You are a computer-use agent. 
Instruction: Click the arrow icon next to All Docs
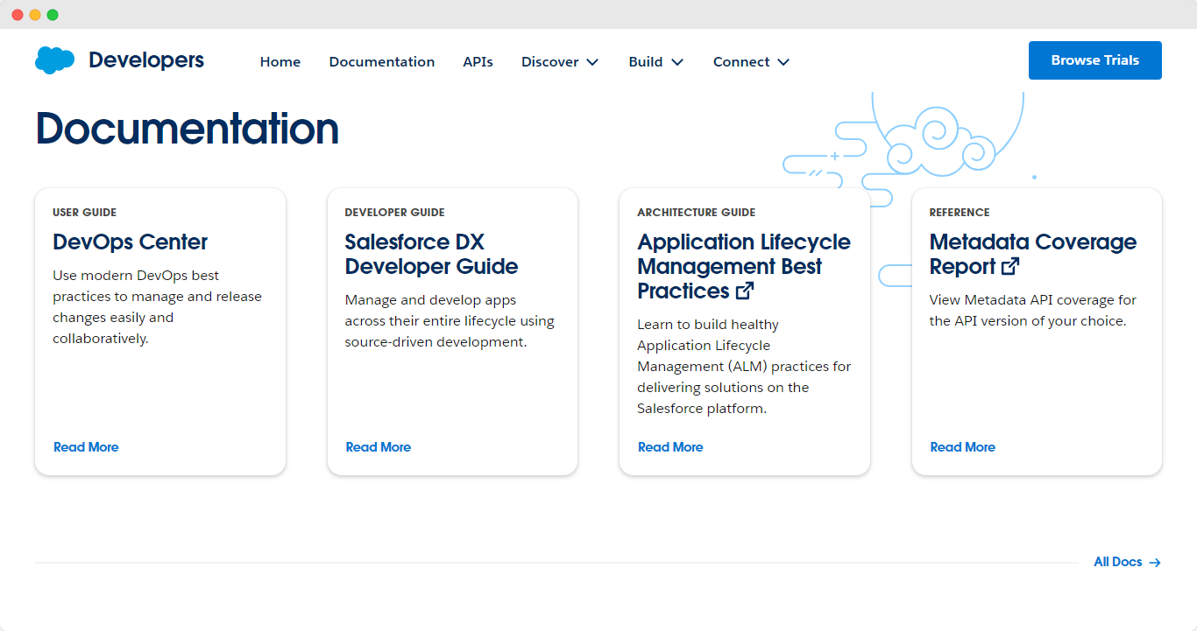click(x=1155, y=563)
